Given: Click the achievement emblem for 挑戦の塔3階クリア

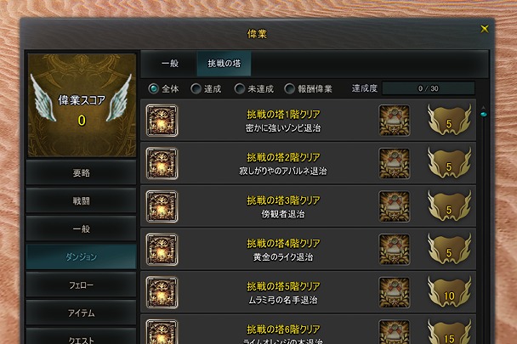Looking at the screenshot, I should click(162, 206).
